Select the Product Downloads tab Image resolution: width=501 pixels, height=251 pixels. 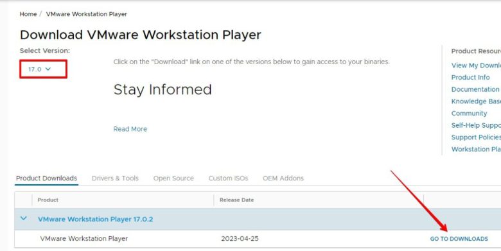[47, 178]
